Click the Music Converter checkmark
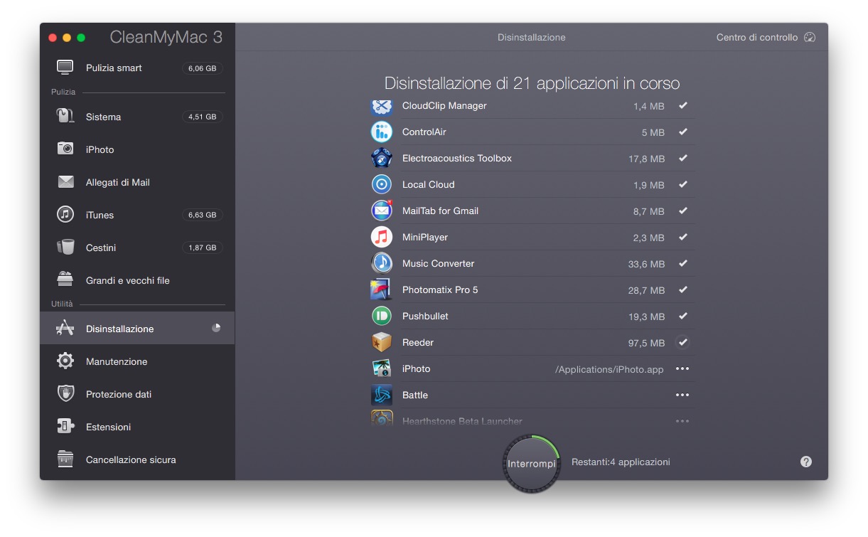This screenshot has width=868, height=537. click(682, 263)
